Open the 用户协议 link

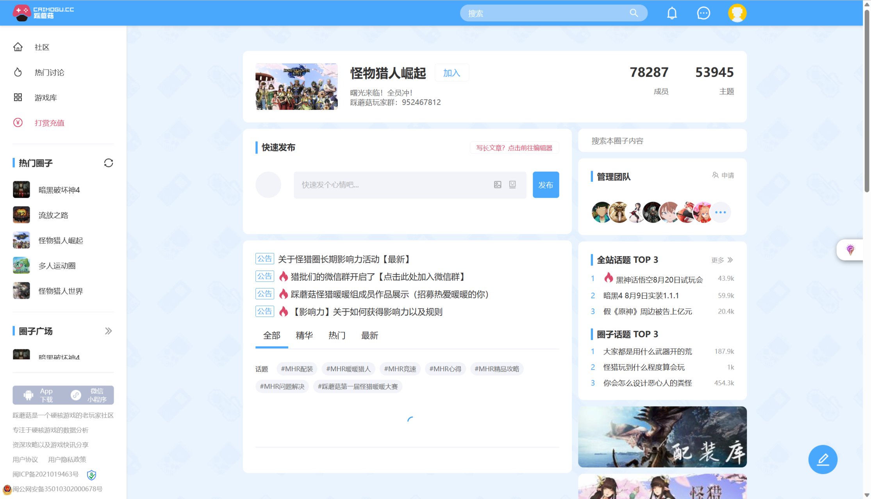[25, 459]
